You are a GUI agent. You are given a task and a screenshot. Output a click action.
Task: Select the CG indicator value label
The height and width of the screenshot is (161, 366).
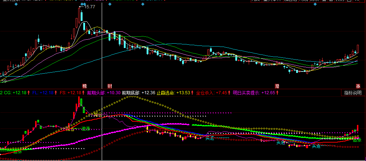pyautogui.click(x=15, y=93)
